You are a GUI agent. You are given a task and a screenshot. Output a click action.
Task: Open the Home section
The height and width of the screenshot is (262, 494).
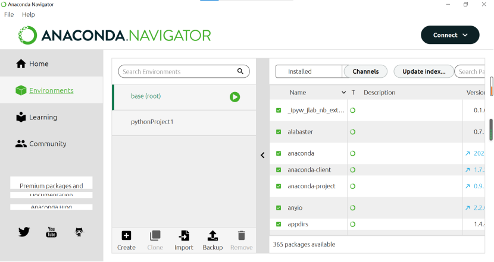point(32,64)
